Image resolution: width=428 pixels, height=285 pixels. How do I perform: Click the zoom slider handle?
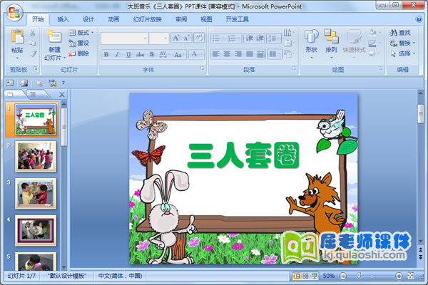pos(359,276)
